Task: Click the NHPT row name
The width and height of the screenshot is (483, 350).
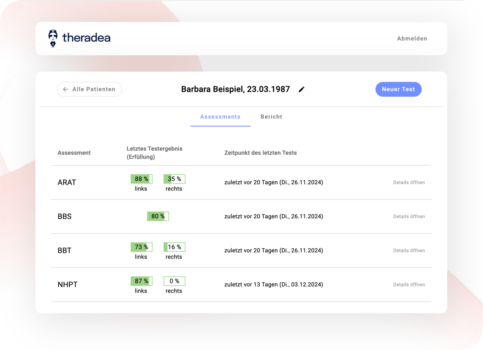Action: click(67, 284)
